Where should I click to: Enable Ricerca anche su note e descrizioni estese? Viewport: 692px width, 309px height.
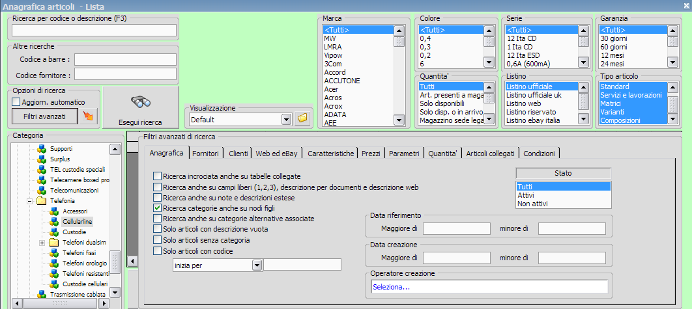pos(157,198)
